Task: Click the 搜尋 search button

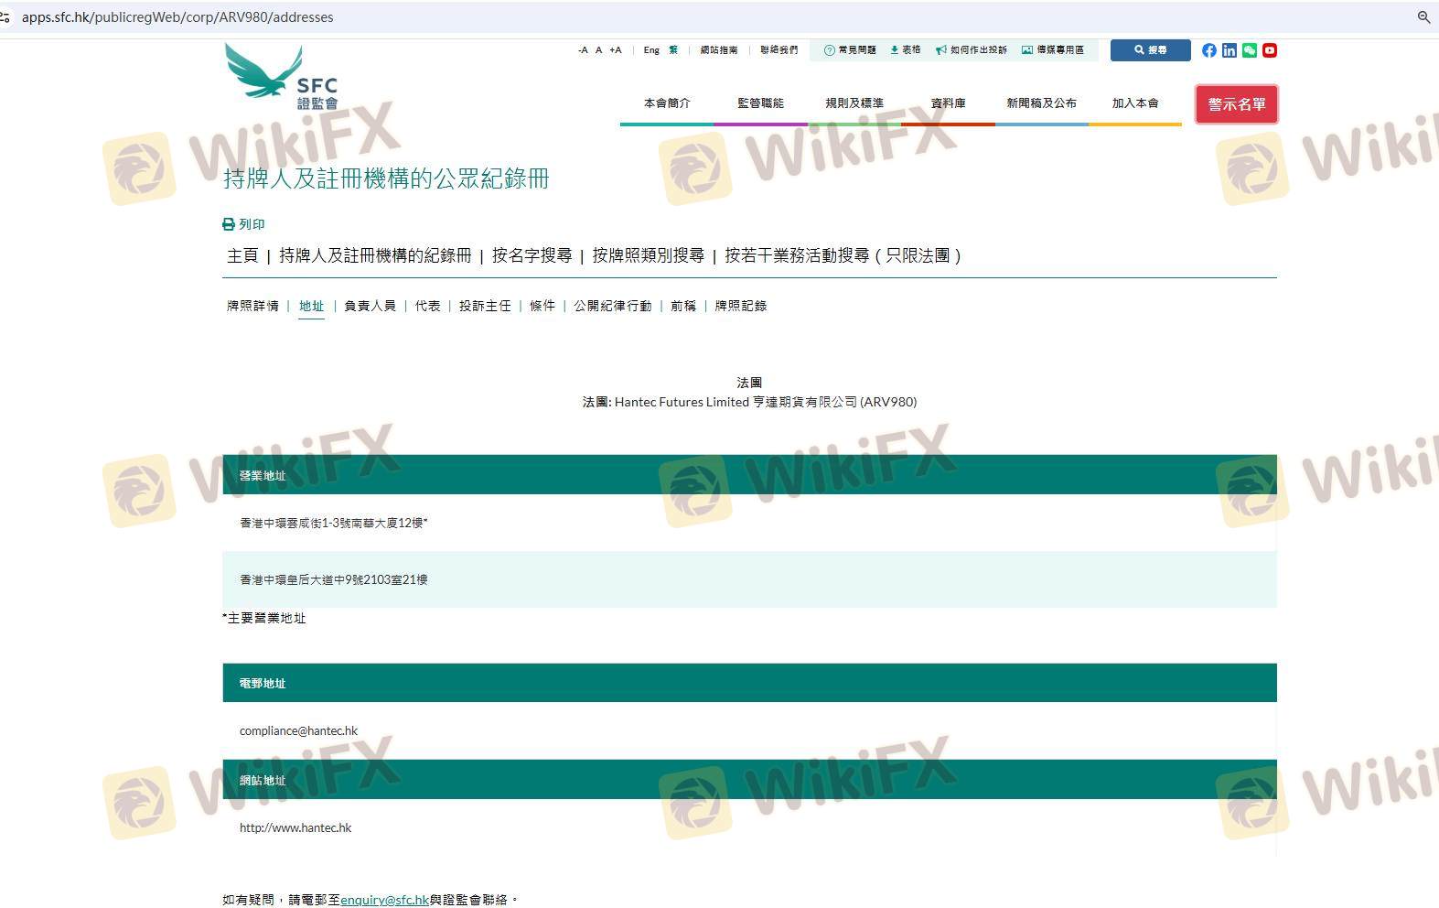Action: (x=1151, y=50)
